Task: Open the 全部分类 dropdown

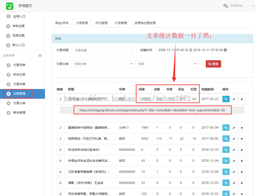Action: pos(131,64)
